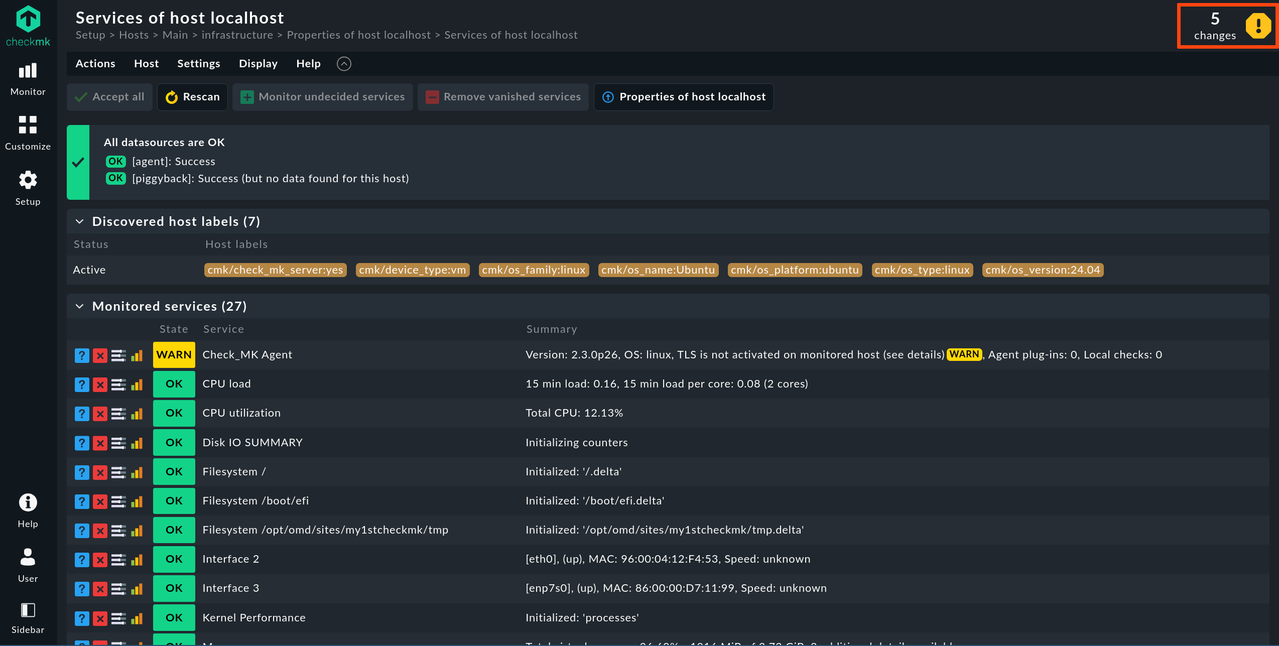Move Disk IO SUMMARY to undecided
Screen dimensions: 1279x646
click(82, 443)
